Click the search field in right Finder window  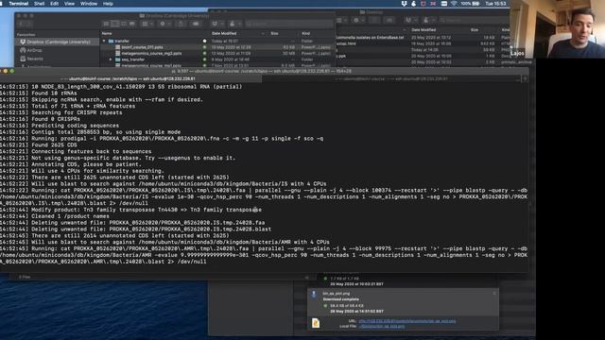click(x=475, y=20)
